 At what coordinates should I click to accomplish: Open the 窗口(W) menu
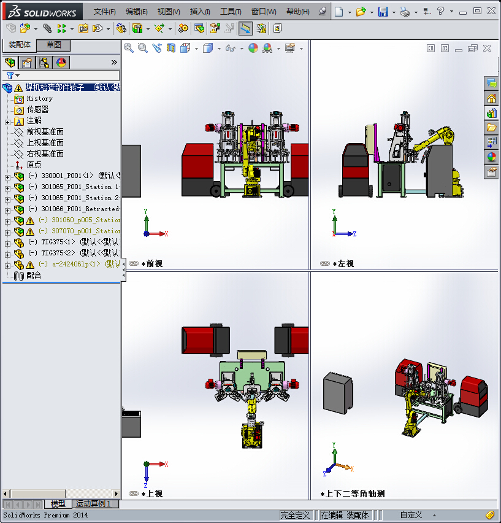point(264,12)
